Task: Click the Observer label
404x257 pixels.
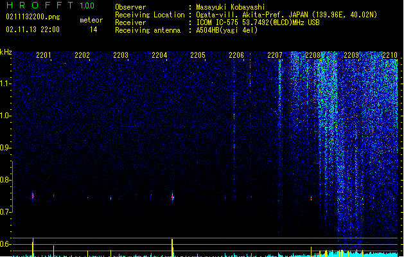Action: pos(130,7)
